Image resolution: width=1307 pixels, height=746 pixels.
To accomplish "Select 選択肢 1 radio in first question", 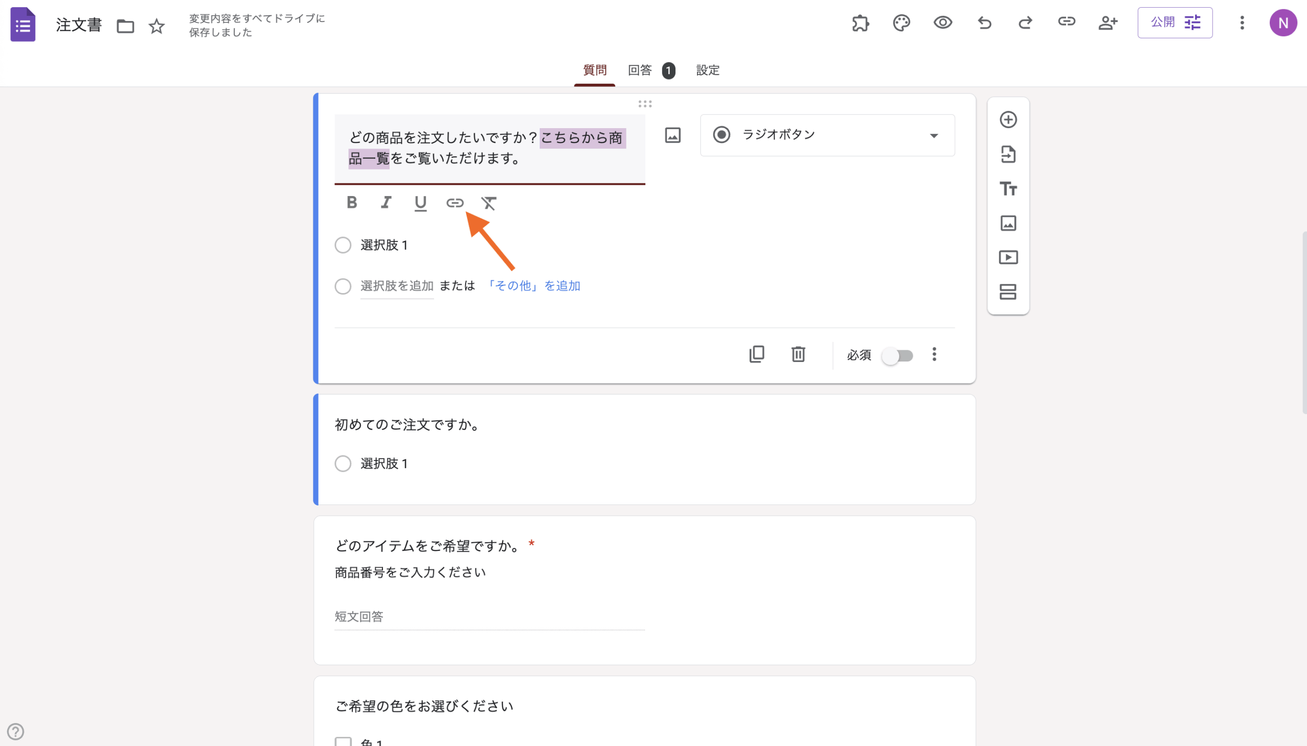I will (343, 245).
